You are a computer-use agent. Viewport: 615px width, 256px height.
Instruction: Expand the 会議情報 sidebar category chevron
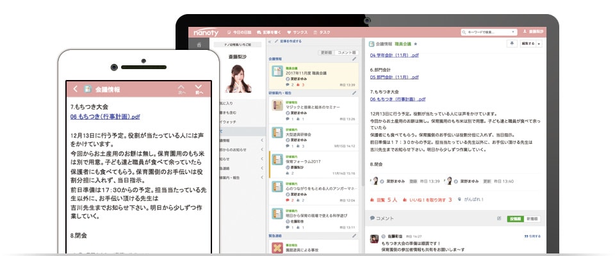pos(262,140)
